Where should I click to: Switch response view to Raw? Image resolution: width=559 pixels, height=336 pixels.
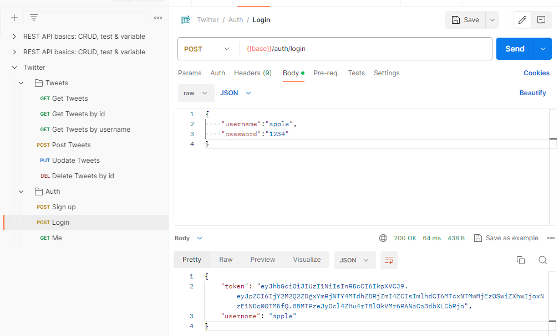coord(226,260)
